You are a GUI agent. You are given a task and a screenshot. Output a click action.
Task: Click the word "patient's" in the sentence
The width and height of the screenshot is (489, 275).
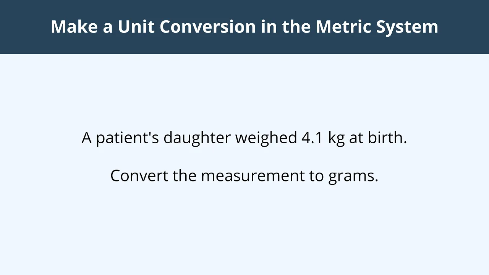[127, 137]
